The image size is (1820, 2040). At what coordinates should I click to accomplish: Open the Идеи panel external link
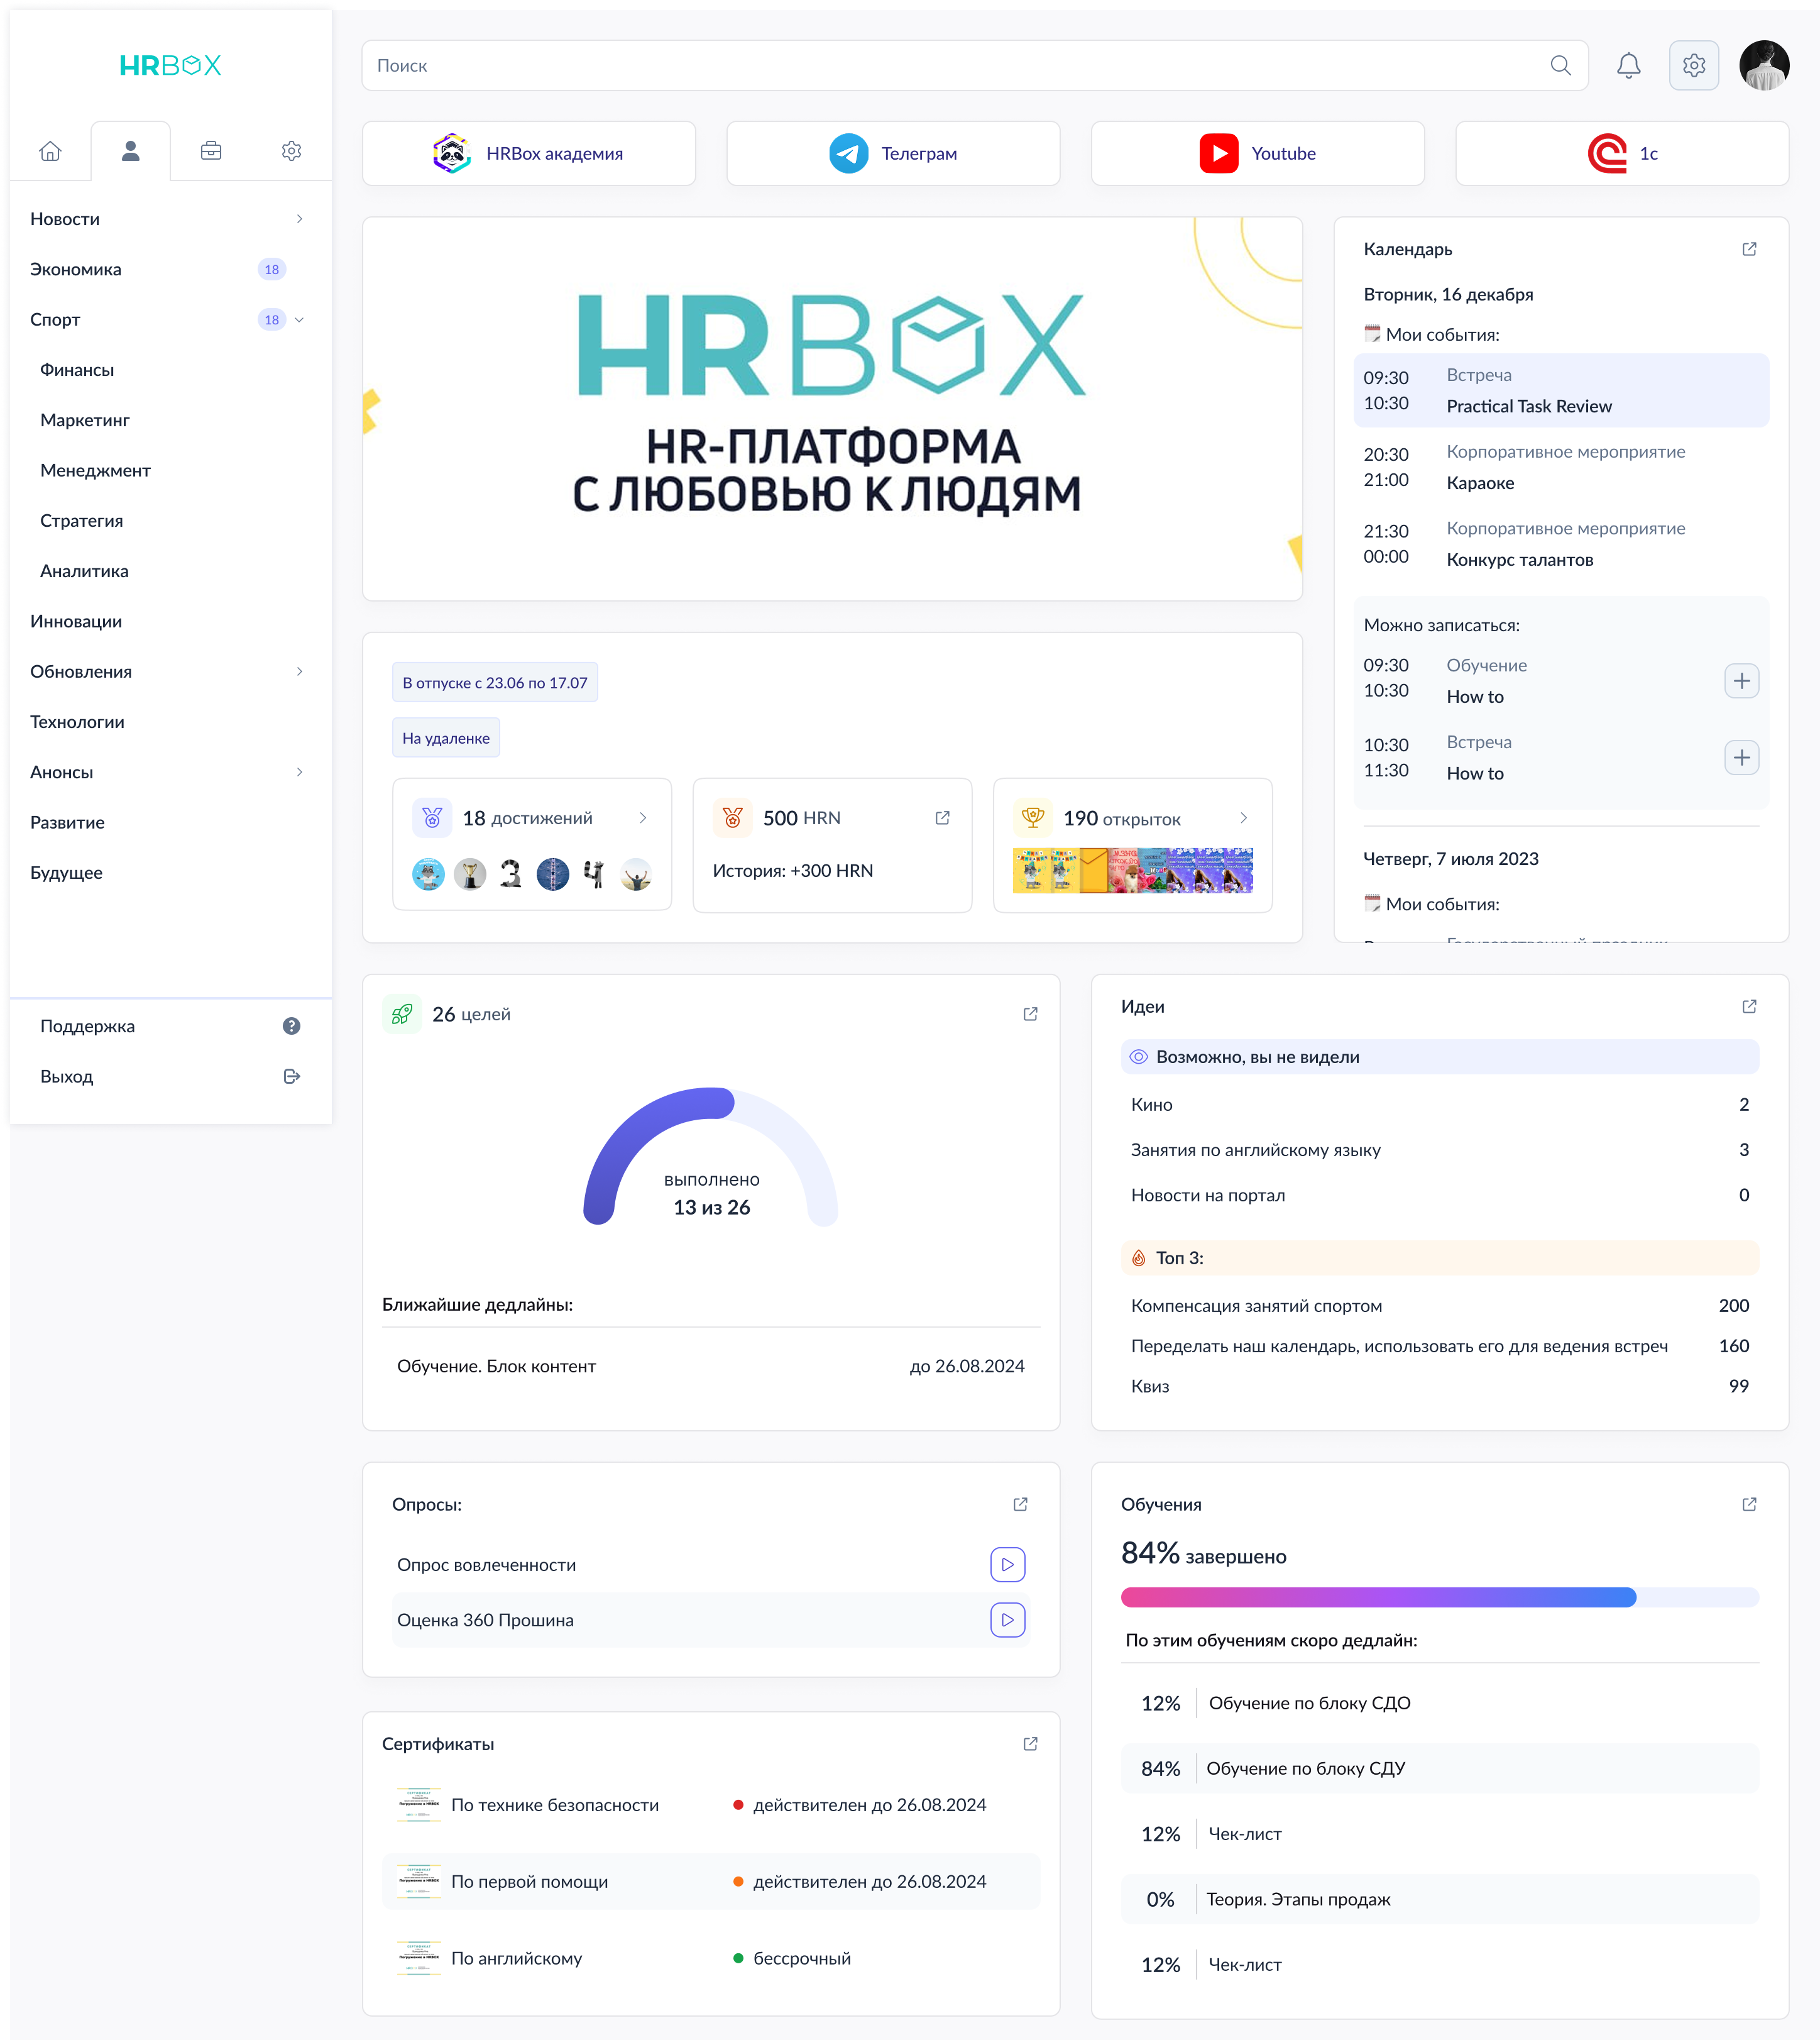[1749, 1006]
